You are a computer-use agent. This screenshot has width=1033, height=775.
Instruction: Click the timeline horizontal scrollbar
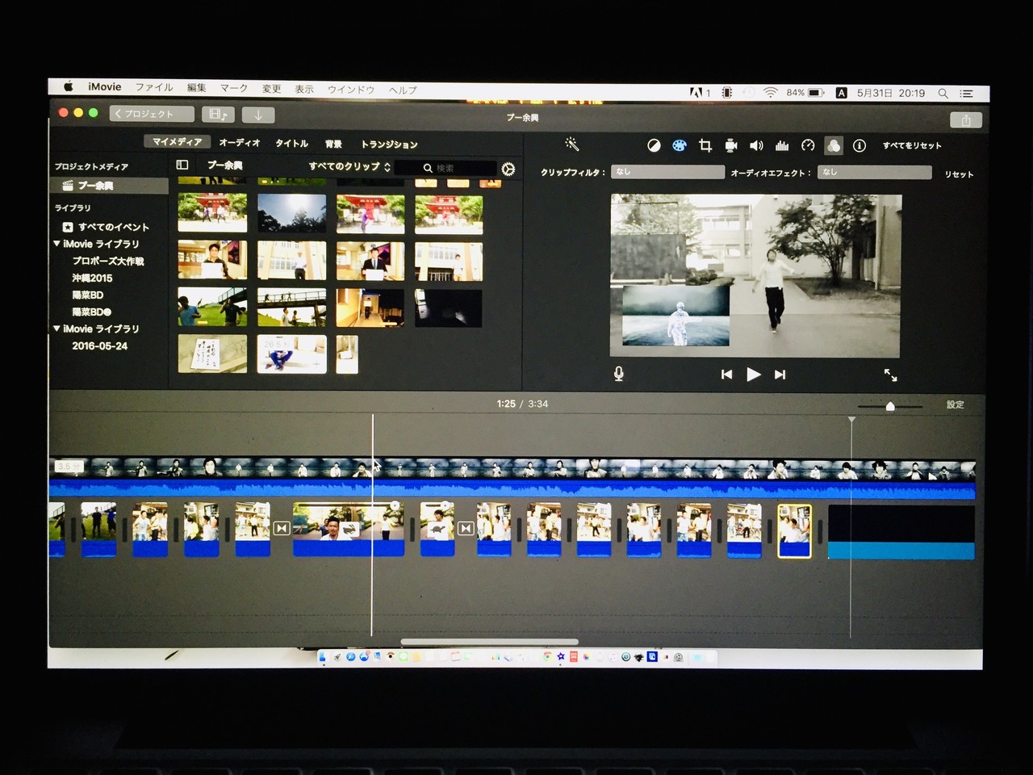(490, 642)
